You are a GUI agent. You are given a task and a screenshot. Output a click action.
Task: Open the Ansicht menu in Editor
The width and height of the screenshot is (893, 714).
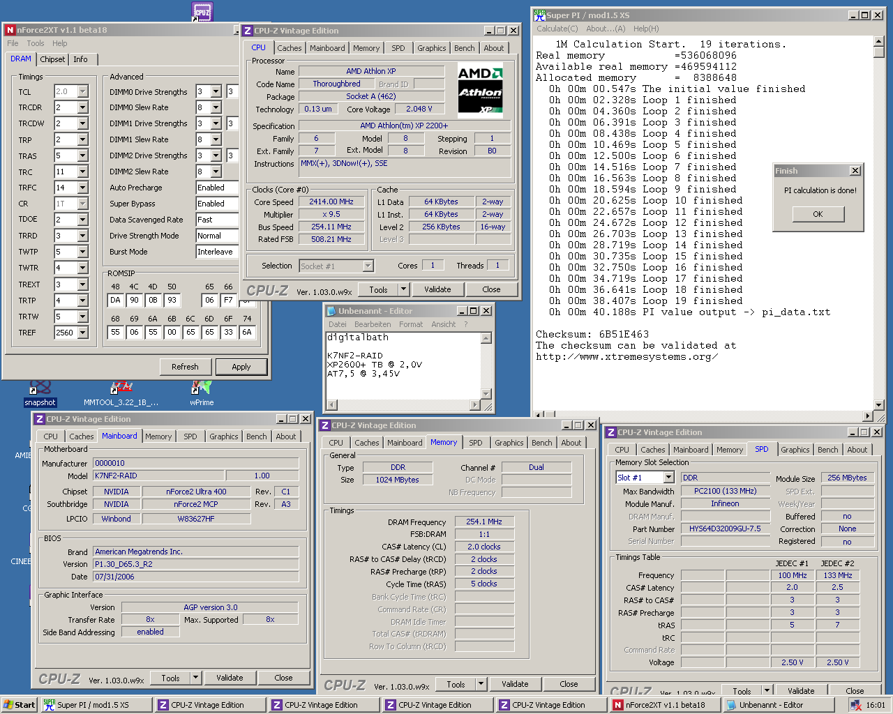(443, 324)
